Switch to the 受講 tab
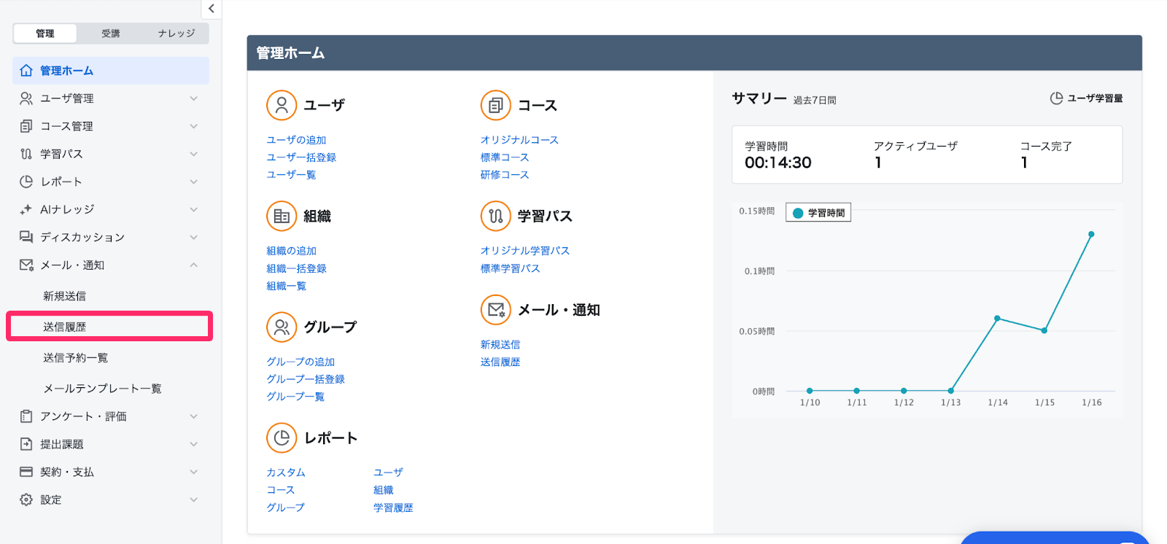1167x544 pixels. point(111,34)
